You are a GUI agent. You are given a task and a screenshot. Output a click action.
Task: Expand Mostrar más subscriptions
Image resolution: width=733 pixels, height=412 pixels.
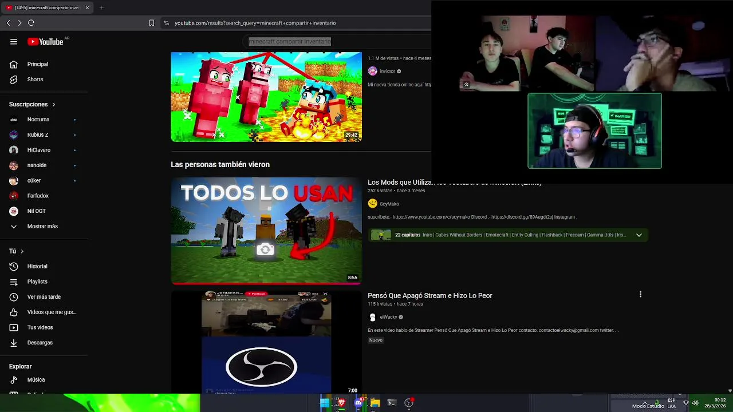[x=42, y=226]
